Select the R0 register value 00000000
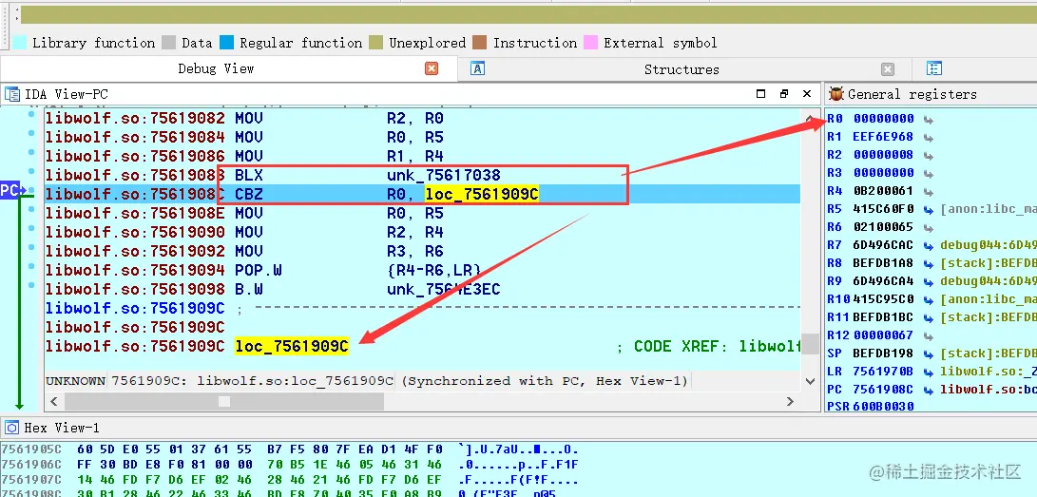Image resolution: width=1037 pixels, height=497 pixels. (x=884, y=119)
